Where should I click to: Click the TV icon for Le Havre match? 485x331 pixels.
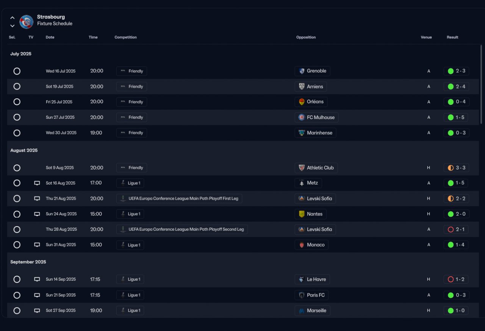(37, 280)
